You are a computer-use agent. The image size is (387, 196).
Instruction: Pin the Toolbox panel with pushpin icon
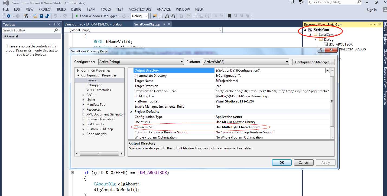click(54, 24)
